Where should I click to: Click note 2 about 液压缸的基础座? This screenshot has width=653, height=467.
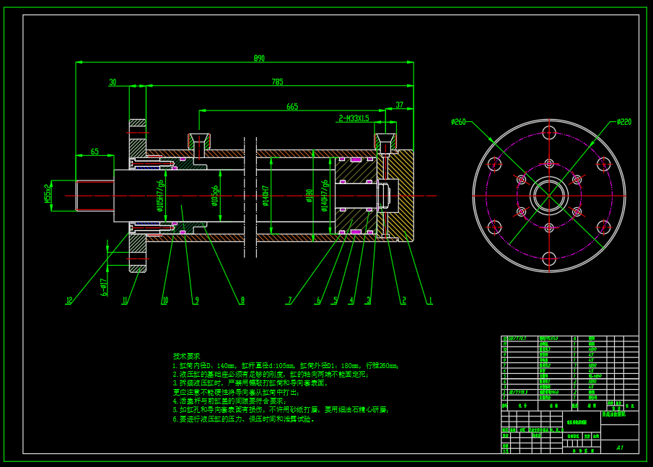click(271, 375)
